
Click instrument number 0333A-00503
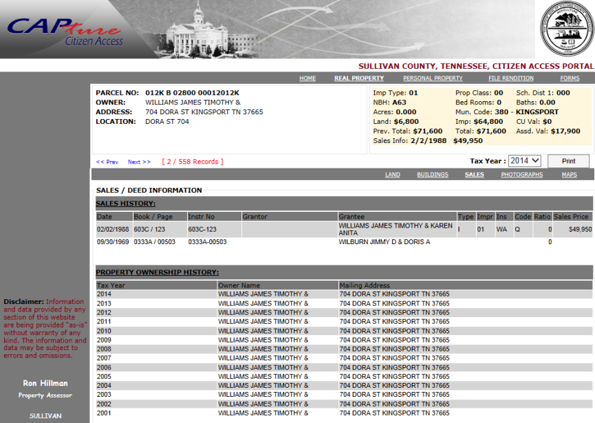pos(207,242)
